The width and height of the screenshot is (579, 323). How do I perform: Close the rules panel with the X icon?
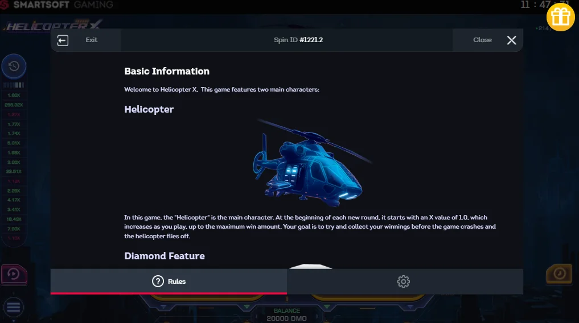coord(511,40)
